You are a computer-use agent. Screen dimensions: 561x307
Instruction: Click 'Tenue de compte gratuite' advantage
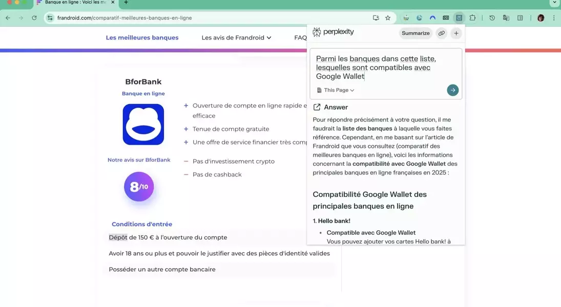(x=231, y=129)
